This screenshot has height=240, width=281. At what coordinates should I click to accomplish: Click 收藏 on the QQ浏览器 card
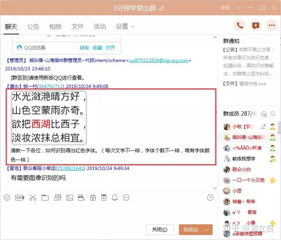(98, 48)
